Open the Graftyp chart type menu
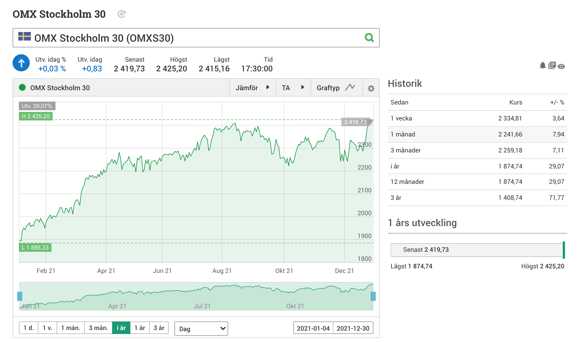The image size is (577, 342). (337, 88)
